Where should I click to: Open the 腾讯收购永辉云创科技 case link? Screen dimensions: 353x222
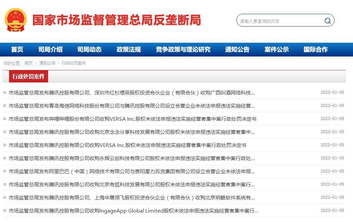pos(132,158)
